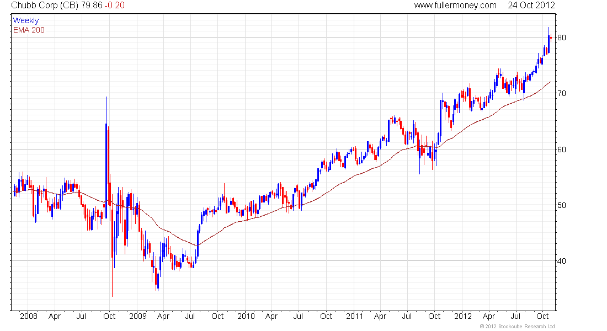607x331 pixels.
Task: Click the '50' price axis label
Action: point(561,205)
